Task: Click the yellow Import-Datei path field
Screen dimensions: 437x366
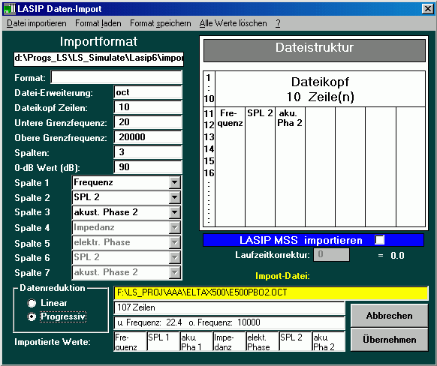Action: tap(271, 292)
